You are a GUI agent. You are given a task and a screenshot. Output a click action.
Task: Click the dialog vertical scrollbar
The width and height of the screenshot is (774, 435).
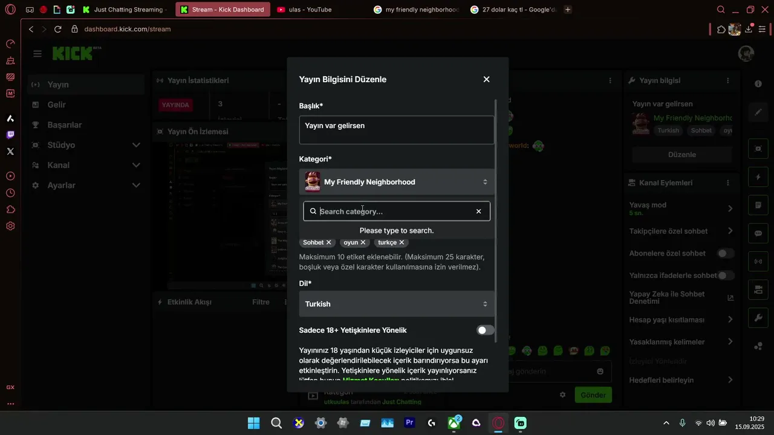496,221
